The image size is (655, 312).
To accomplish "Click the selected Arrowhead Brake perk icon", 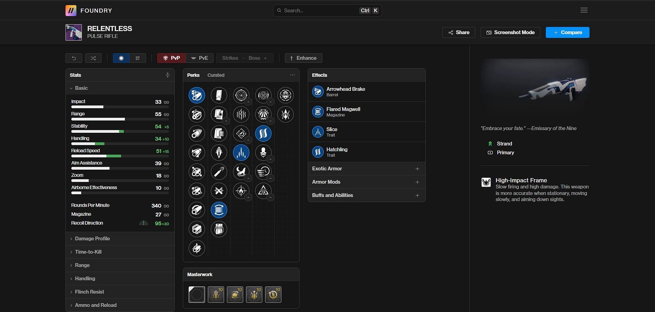I will coord(197,95).
